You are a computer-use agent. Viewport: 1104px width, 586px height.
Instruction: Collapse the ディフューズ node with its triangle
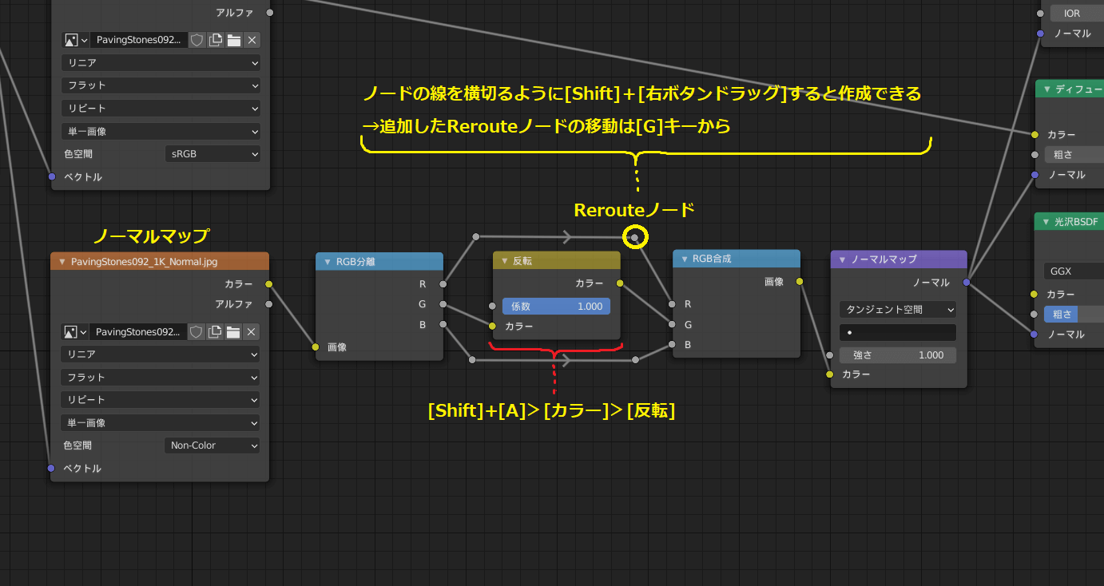pos(1046,89)
